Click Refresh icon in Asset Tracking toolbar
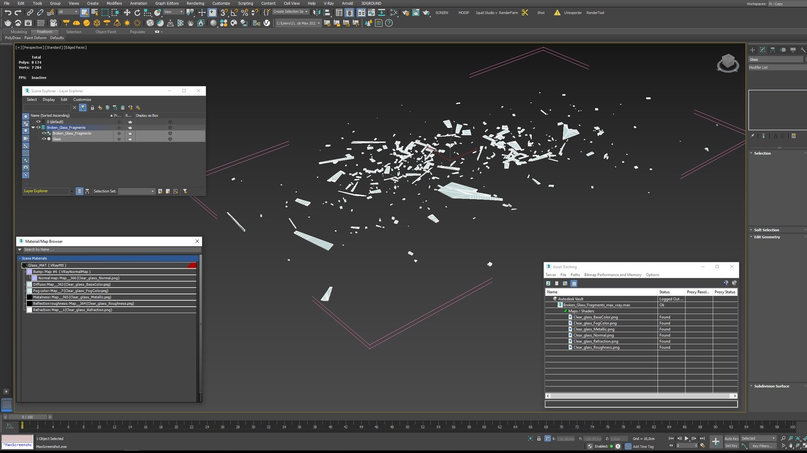The image size is (807, 453). pyautogui.click(x=548, y=284)
